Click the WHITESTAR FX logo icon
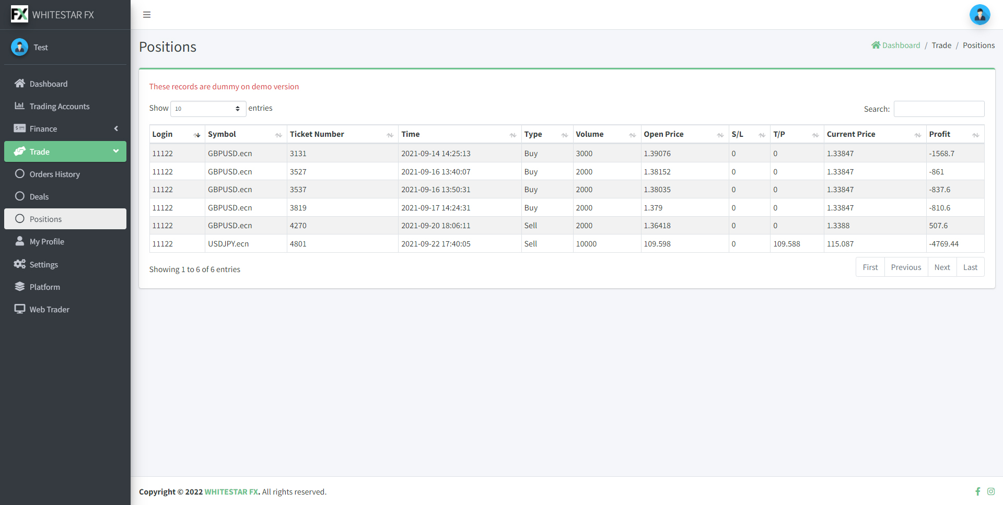The image size is (1003, 505). point(19,14)
